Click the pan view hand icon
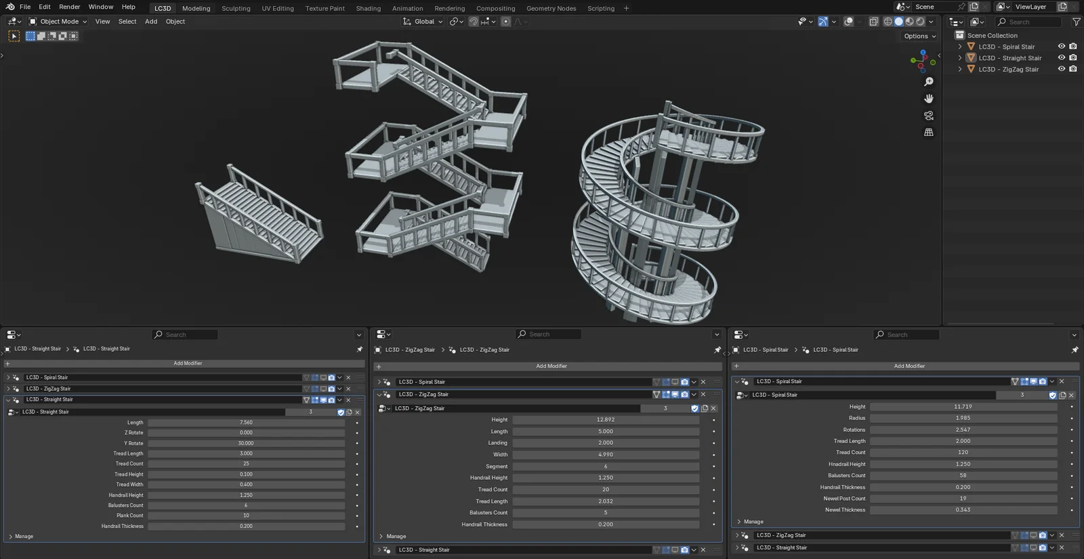 tap(929, 99)
